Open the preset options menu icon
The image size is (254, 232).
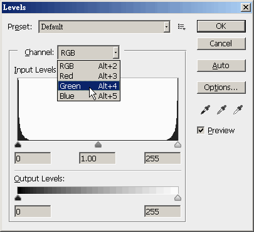(x=181, y=27)
